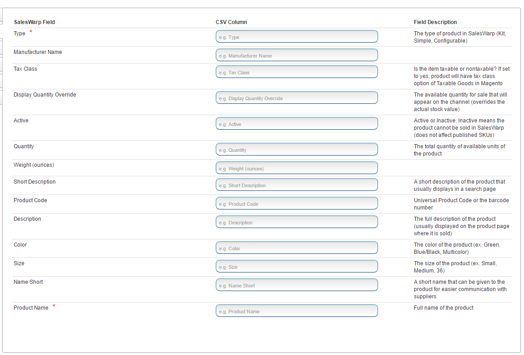Click the Short Description CSV input
Viewport: 524px width, 355px height.
[296, 185]
